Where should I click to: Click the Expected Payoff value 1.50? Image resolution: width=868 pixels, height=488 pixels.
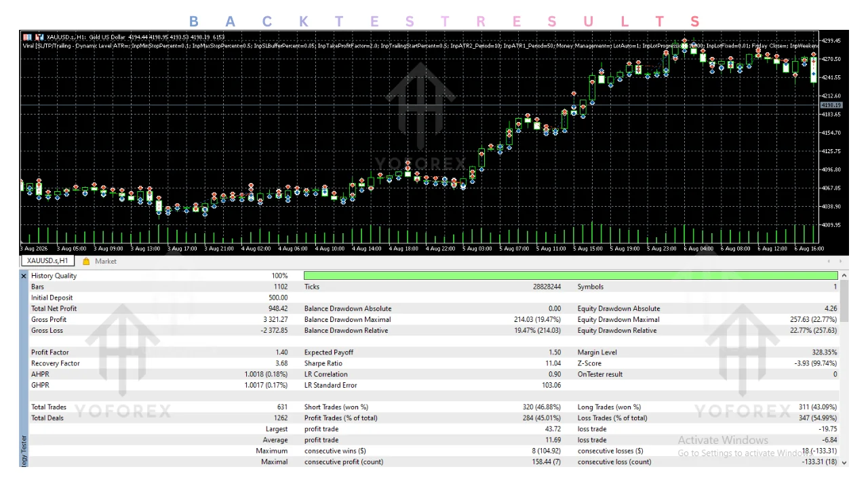coord(555,352)
